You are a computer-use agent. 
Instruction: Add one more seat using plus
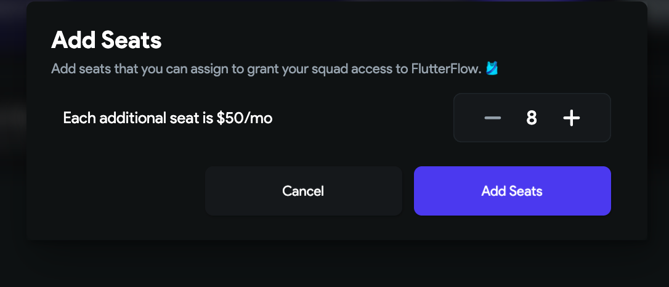click(x=571, y=118)
